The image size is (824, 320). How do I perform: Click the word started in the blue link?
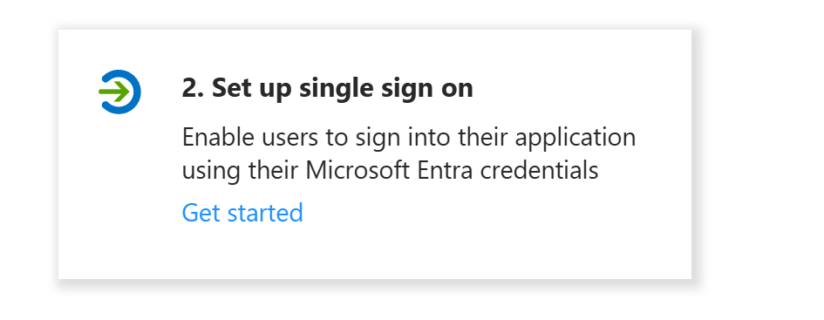click(x=265, y=213)
